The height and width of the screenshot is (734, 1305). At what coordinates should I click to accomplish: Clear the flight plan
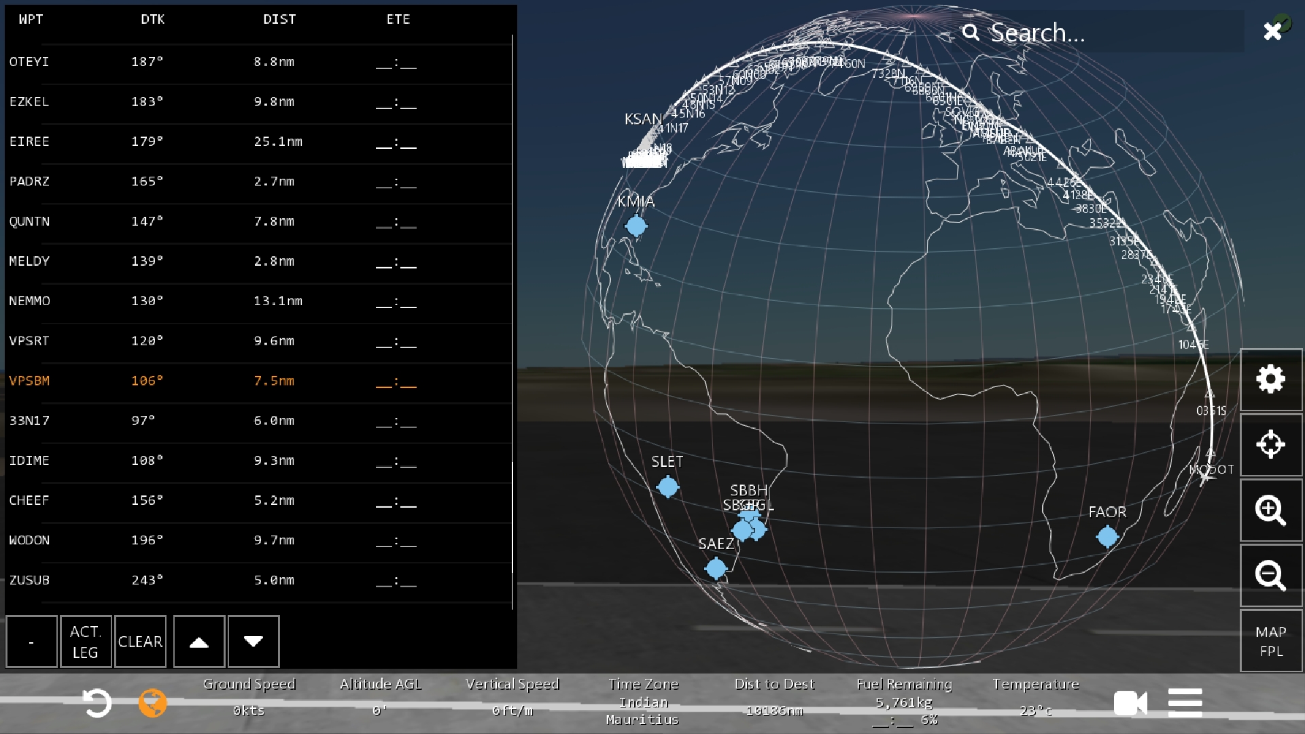coord(140,642)
